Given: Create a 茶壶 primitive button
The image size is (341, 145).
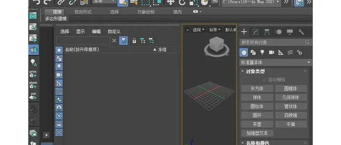Looking at the screenshot, I should pyautogui.click(x=257, y=124).
